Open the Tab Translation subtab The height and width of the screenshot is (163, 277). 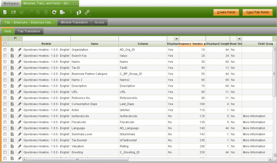[29, 31]
